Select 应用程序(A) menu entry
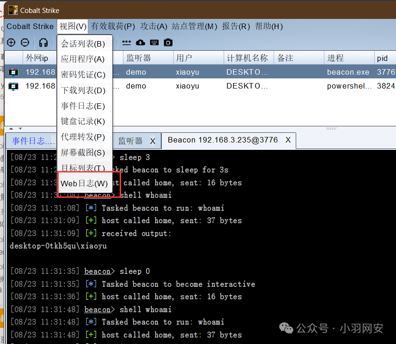Viewport: 396px width, 344px height. (x=85, y=59)
